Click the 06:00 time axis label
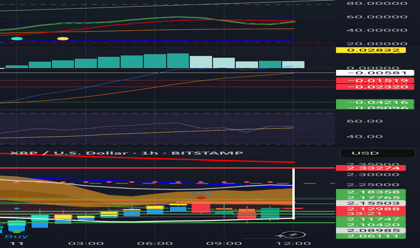This screenshot has height=248, width=420. [155, 243]
